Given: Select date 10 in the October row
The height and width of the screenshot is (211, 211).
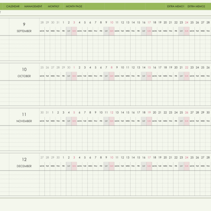Looking at the screenshot, I should pos(122,67).
